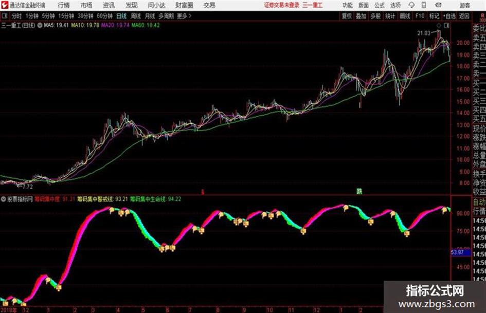
Task: Click the green 跌 marker on timeline
Action: click(359, 192)
